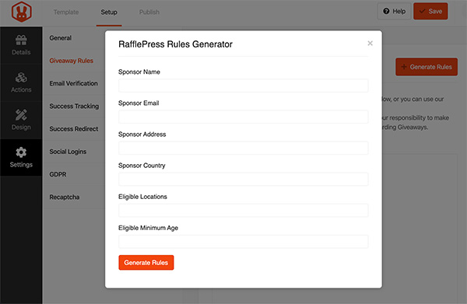Open Giveaway Rules settings section
This screenshot has height=304, width=467.
72,61
